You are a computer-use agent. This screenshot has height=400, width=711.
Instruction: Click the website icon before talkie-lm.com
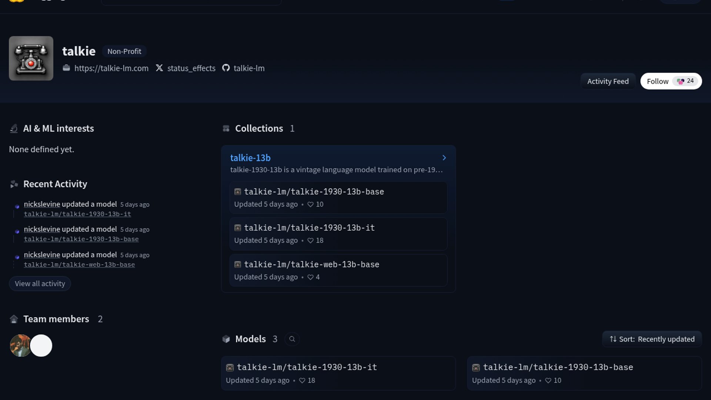[66, 68]
